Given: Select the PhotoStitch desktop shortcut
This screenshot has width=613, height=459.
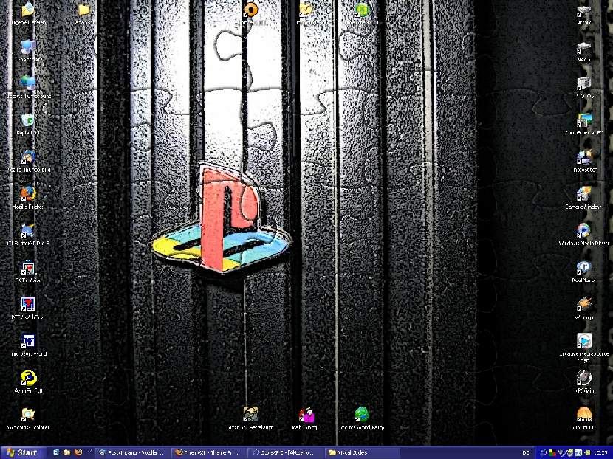Looking at the screenshot, I should tap(584, 162).
